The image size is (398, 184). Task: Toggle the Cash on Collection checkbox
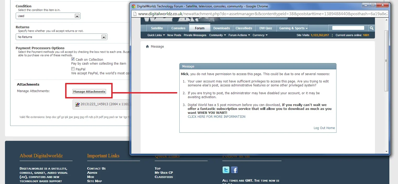[73, 59]
